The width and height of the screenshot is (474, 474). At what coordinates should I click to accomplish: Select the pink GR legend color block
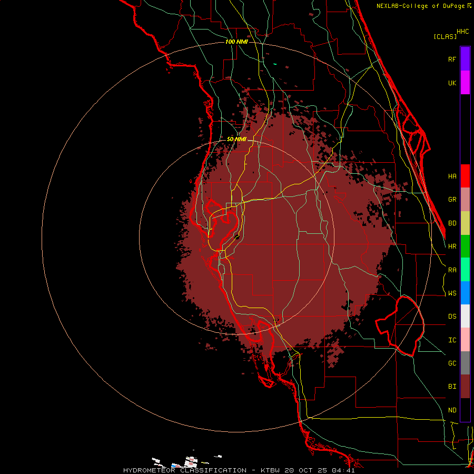(465, 200)
